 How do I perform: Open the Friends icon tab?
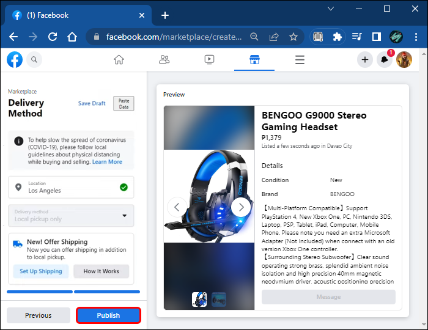coord(164,60)
